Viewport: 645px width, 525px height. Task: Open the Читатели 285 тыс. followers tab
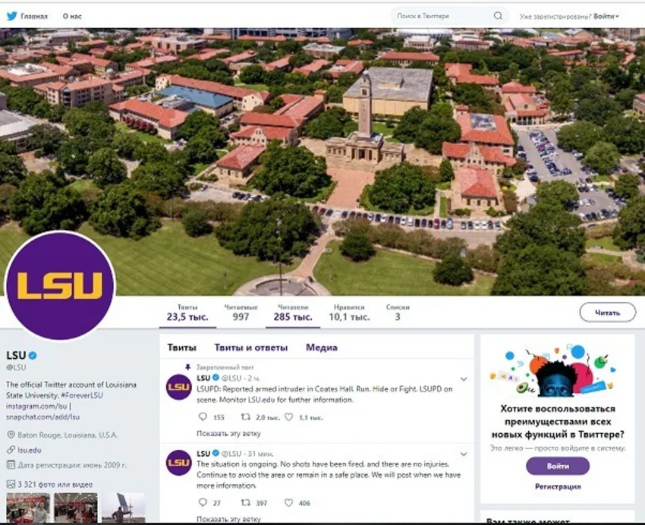click(x=293, y=313)
